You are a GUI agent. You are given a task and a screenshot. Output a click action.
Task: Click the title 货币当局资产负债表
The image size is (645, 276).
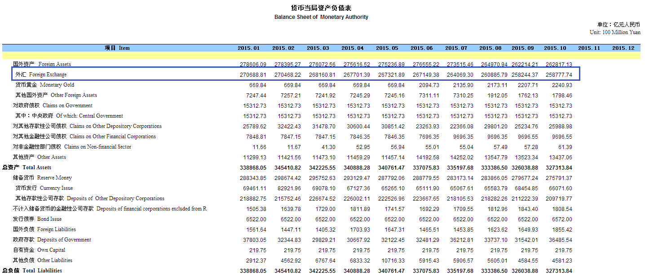(x=321, y=8)
